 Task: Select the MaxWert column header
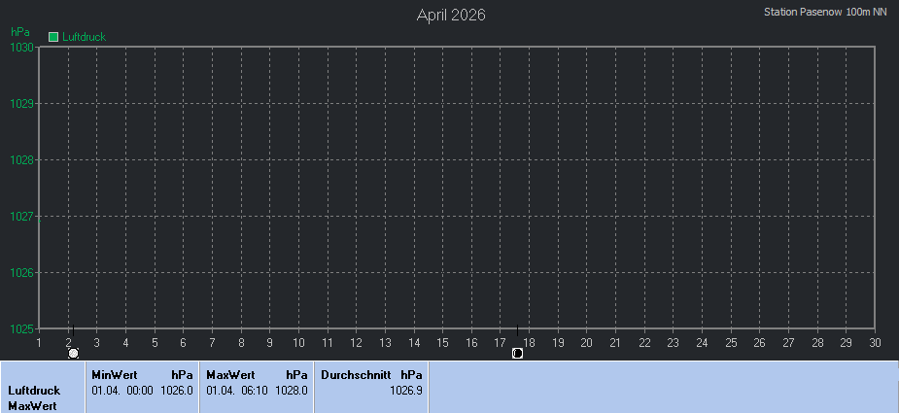click(230, 374)
